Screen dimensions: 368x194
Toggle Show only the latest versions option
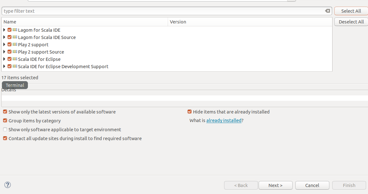click(5, 112)
